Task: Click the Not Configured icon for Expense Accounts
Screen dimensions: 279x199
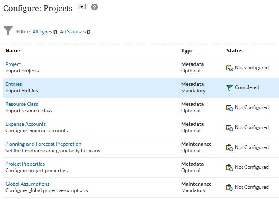Action: (230, 127)
